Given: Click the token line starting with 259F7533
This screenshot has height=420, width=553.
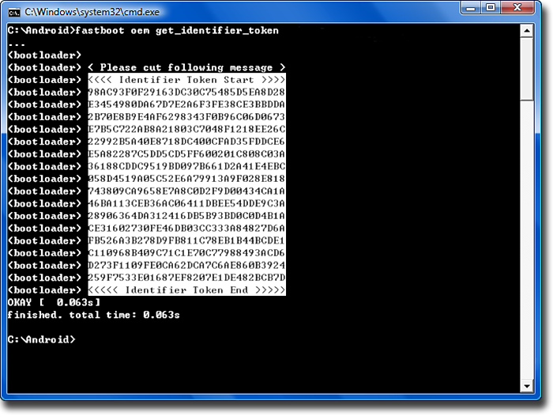Looking at the screenshot, I should pyautogui.click(x=186, y=278).
